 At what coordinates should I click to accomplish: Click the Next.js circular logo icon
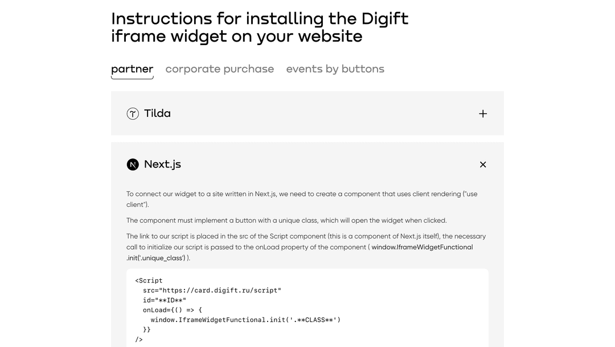point(133,164)
